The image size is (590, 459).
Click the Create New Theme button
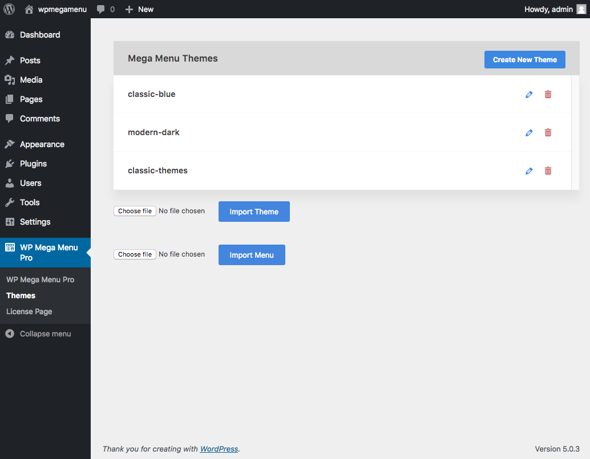pyautogui.click(x=524, y=59)
